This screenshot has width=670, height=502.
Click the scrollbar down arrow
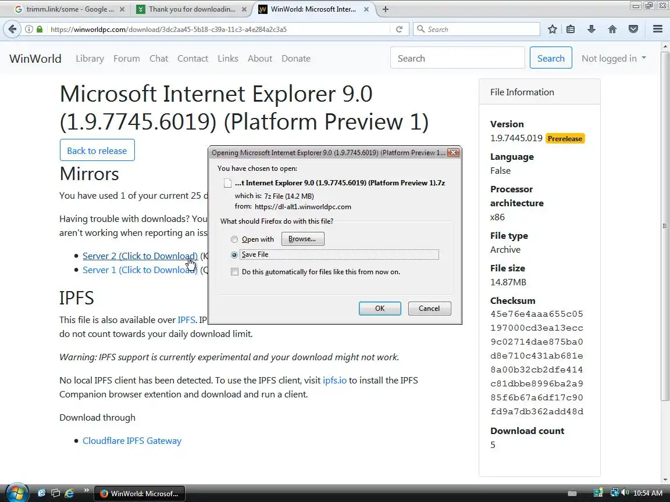(x=665, y=481)
